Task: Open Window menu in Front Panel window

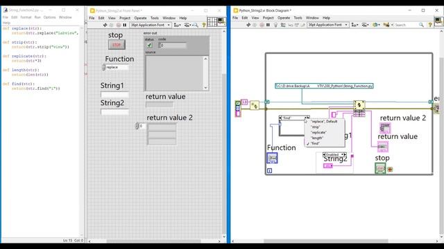Action: click(169, 18)
